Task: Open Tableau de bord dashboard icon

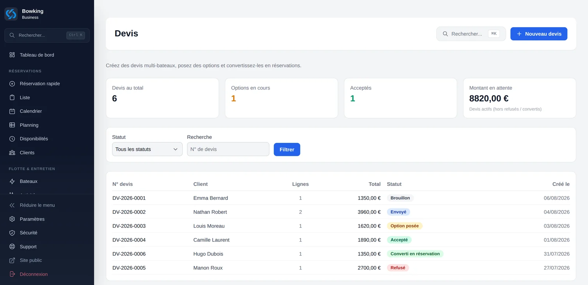Action: (12, 55)
